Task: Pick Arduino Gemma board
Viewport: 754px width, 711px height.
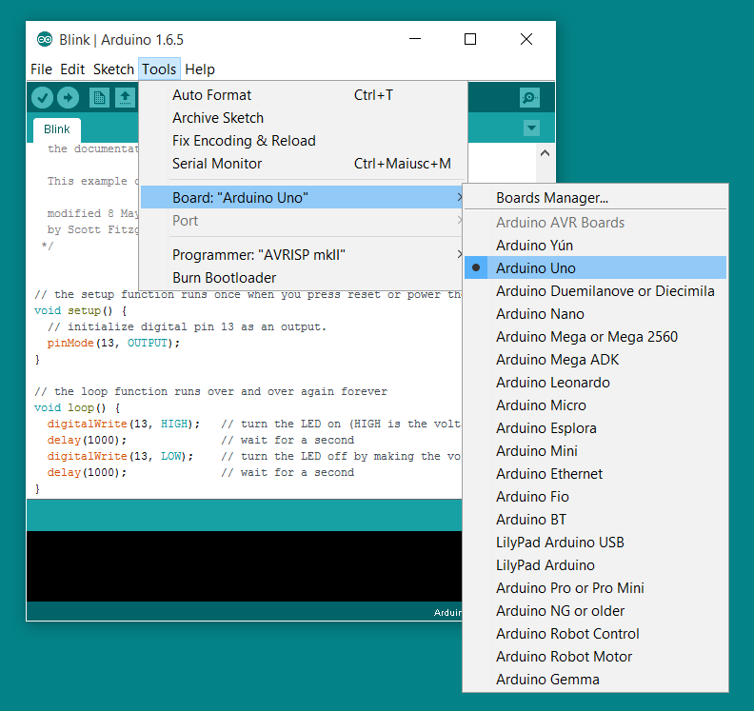Action: (595, 680)
